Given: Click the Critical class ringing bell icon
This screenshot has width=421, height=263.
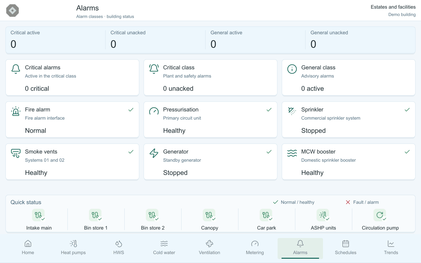Looking at the screenshot, I should coord(154,69).
